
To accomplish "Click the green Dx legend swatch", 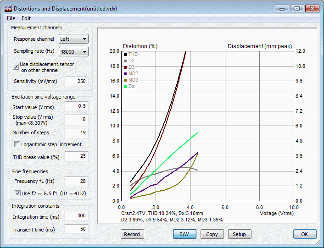I will coord(125,86).
